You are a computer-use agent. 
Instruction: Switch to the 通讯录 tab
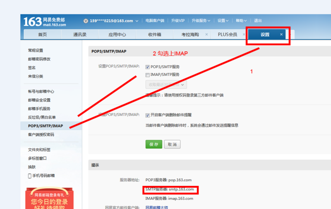tap(80, 34)
